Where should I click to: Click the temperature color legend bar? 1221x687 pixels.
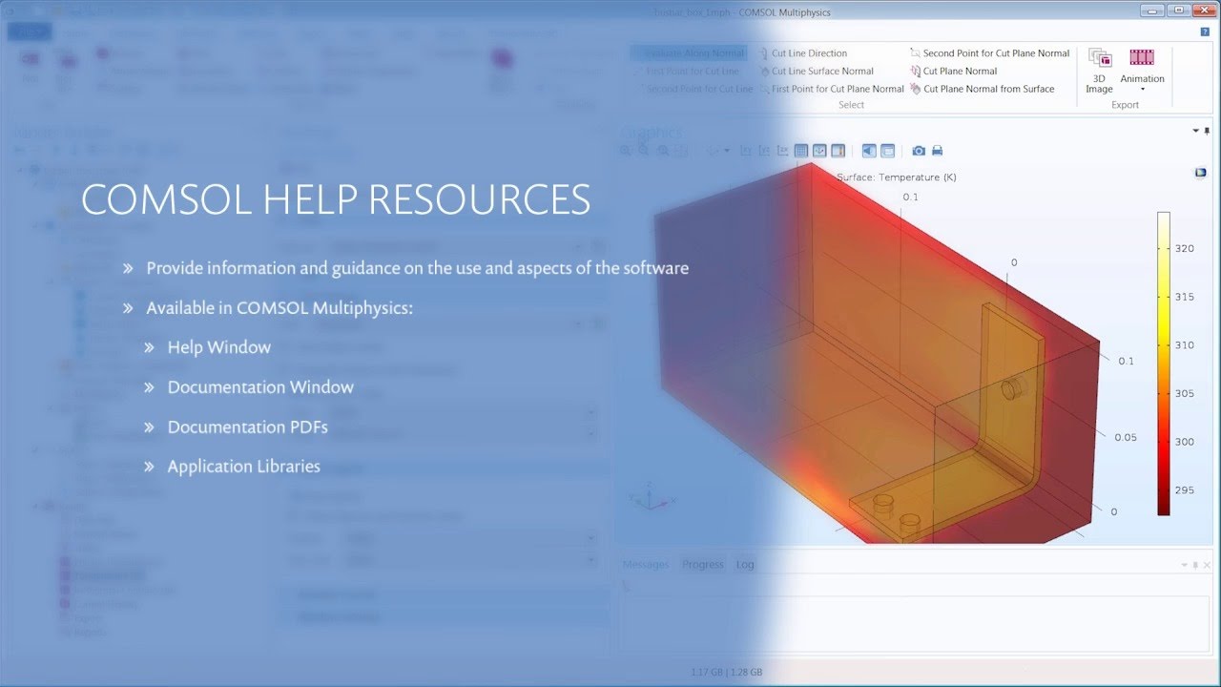point(1164,364)
